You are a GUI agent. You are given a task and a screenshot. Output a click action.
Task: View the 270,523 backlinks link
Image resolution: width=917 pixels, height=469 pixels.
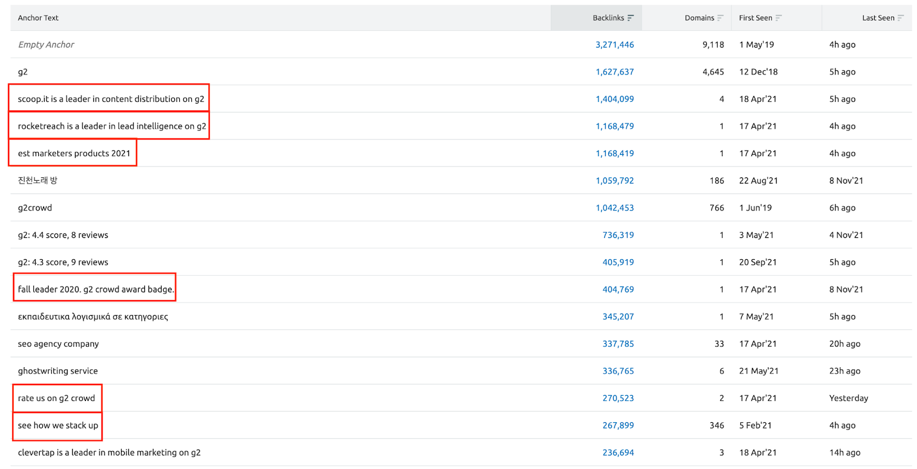click(x=618, y=398)
